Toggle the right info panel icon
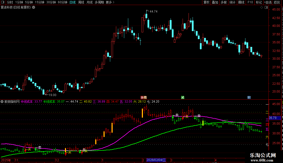The width and height of the screenshot is (283, 163). click(x=266, y=8)
